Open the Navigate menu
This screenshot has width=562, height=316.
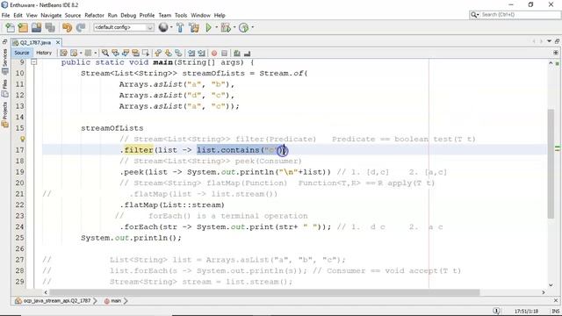51,16
